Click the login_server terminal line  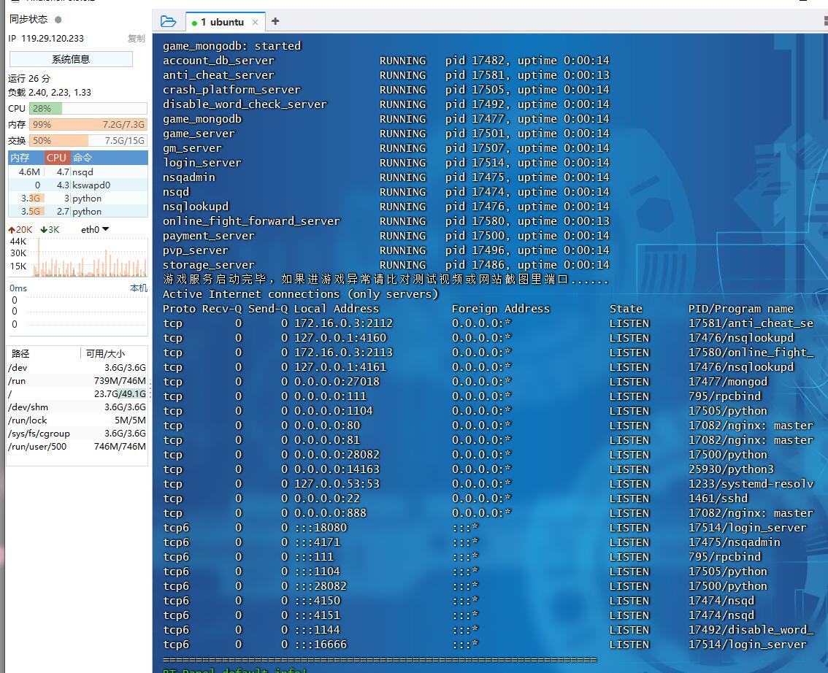pos(386,163)
